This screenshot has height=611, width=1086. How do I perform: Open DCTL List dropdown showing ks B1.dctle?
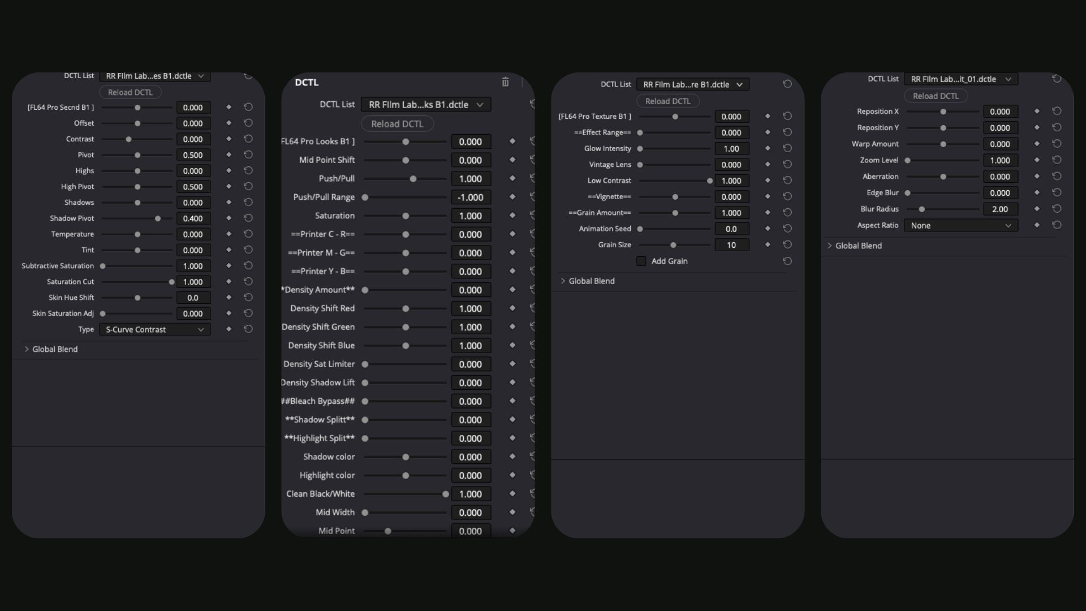pyautogui.click(x=425, y=105)
